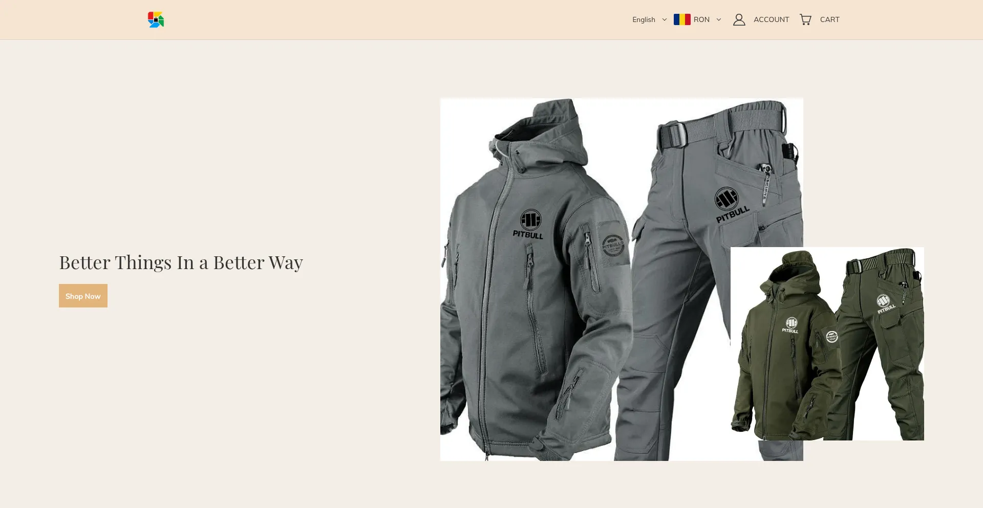Click the Better Things In a Better Way heading
The image size is (983, 508).
tap(181, 262)
